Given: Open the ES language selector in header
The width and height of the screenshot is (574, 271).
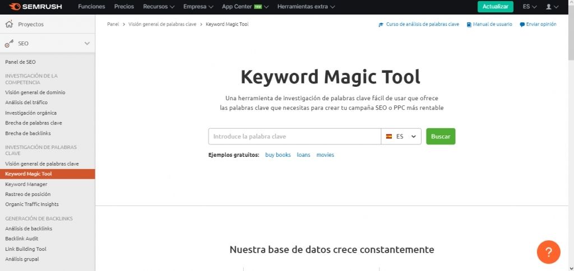Looking at the screenshot, I should pos(530,7).
